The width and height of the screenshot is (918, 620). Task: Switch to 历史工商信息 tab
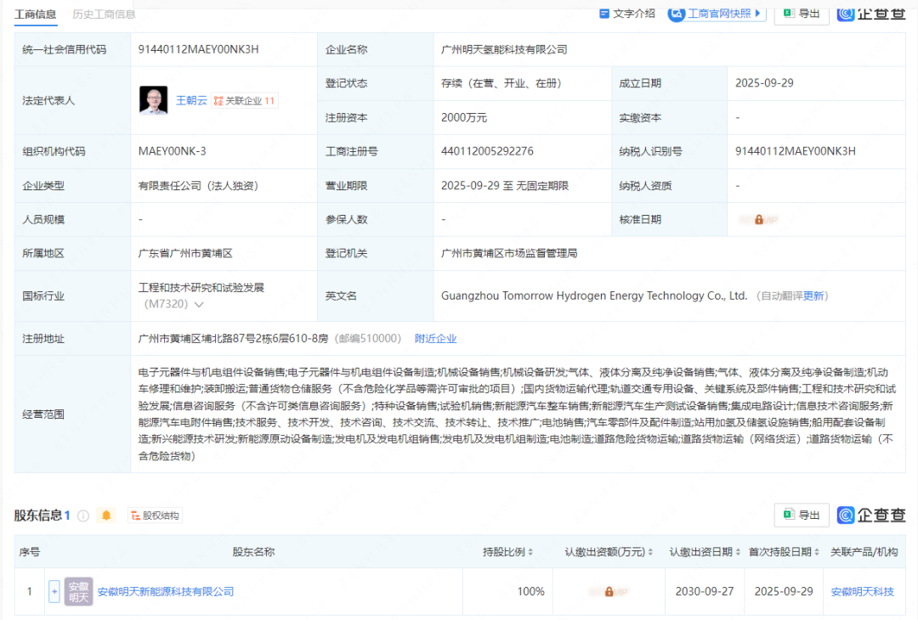(x=104, y=14)
